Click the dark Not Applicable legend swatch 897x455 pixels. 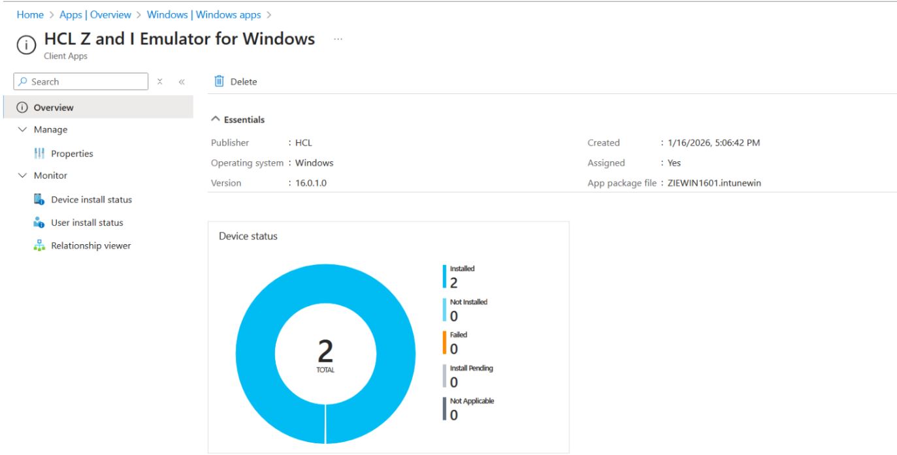(x=444, y=409)
